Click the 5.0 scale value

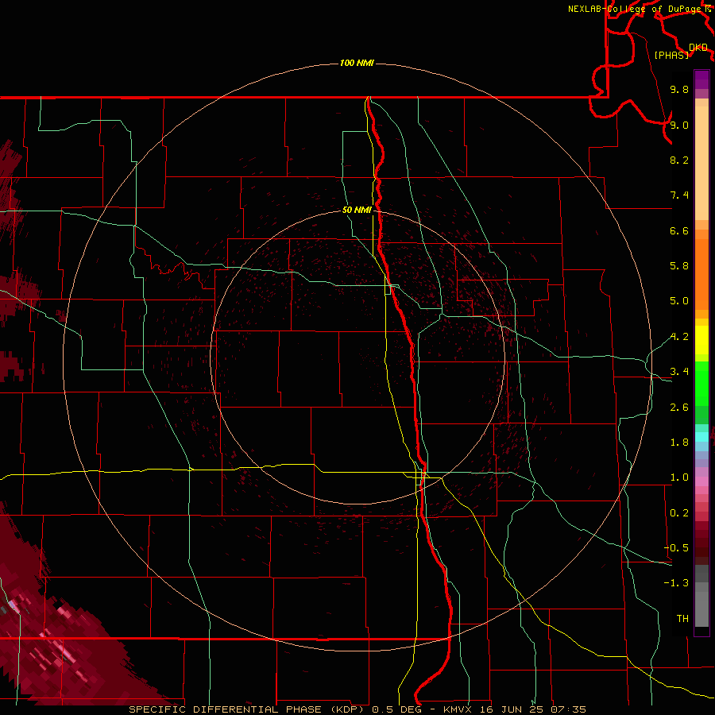point(679,301)
